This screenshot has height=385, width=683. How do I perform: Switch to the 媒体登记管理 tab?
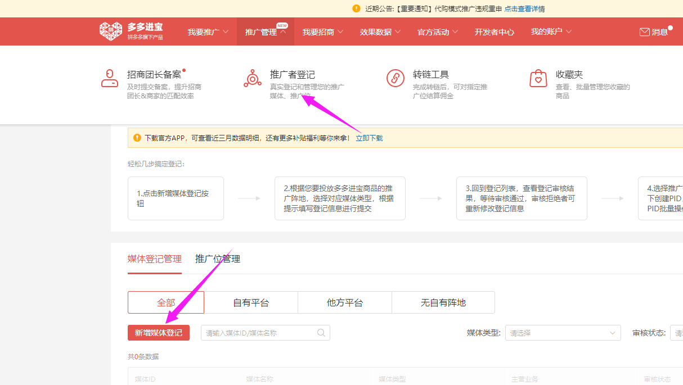[x=155, y=259]
